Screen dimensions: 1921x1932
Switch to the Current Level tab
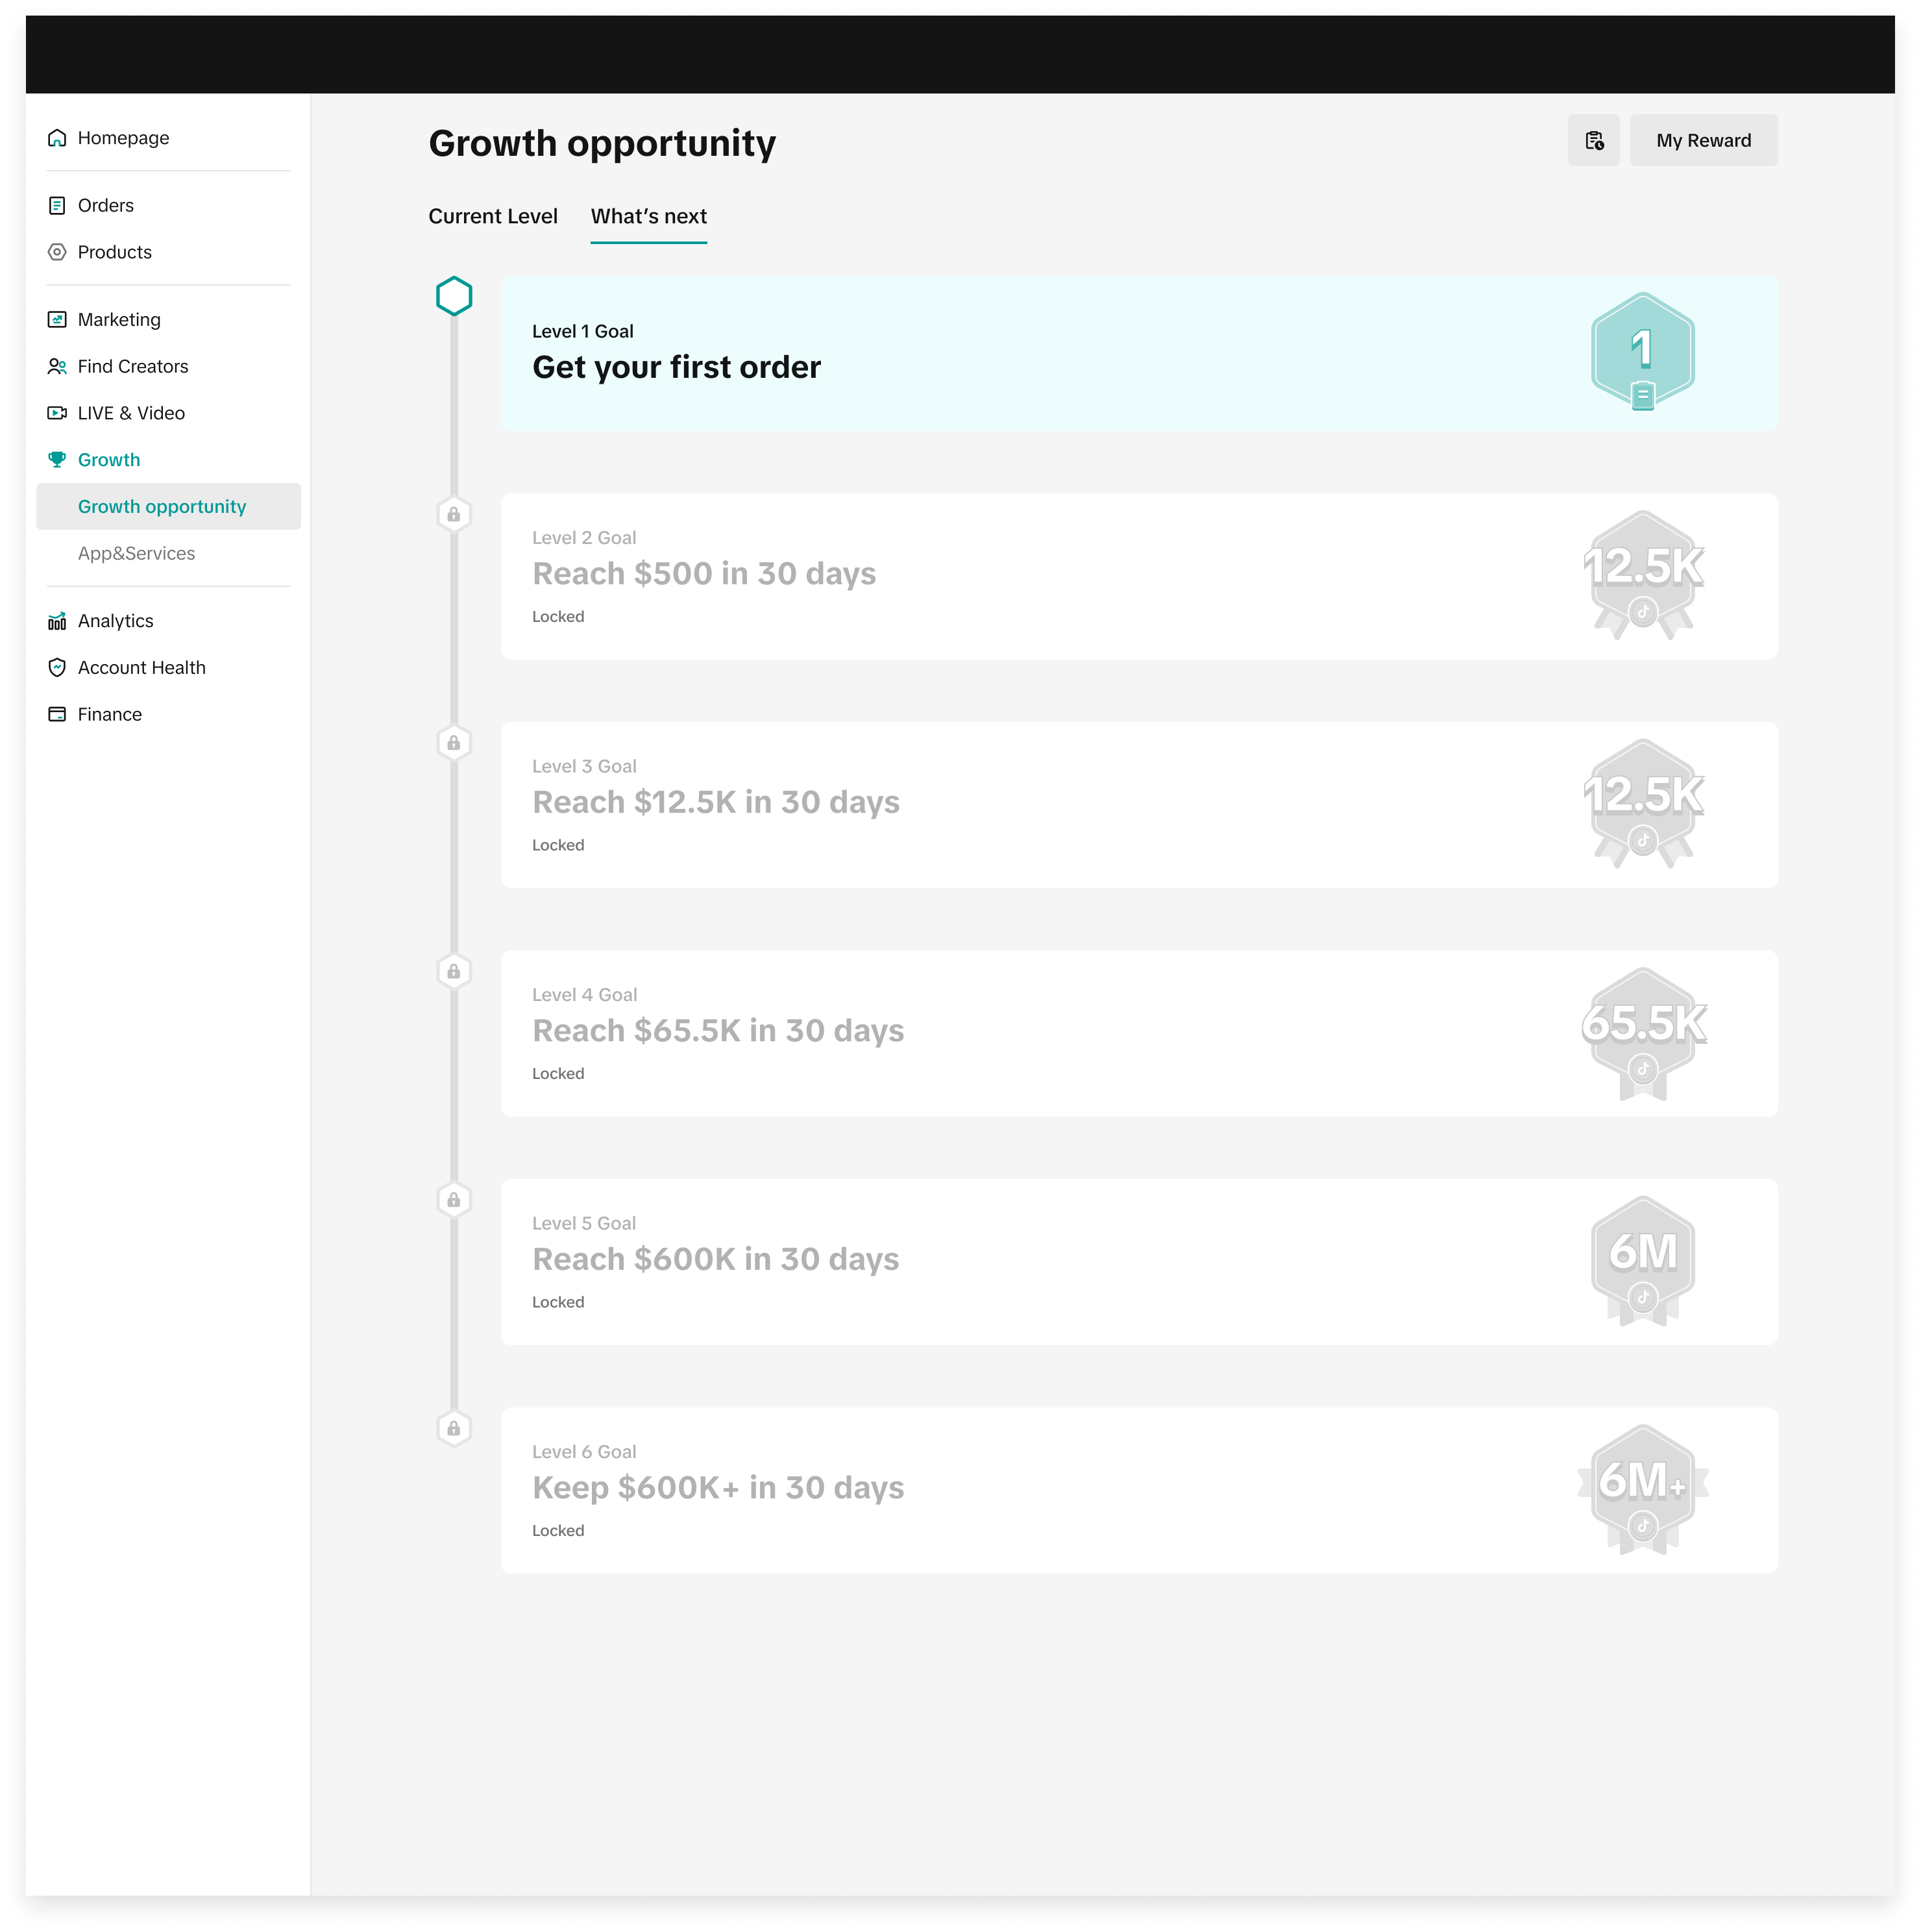[493, 216]
